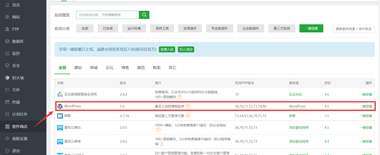Click the green search magnifier button
This screenshot has height=155, width=380.
pyautogui.click(x=144, y=15)
